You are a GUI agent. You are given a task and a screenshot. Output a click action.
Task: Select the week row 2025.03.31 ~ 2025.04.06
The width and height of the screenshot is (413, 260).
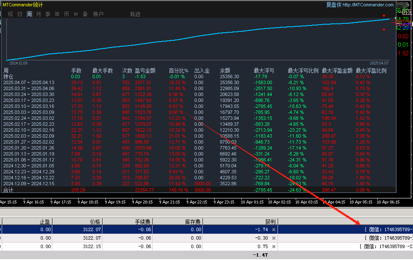click(198, 88)
